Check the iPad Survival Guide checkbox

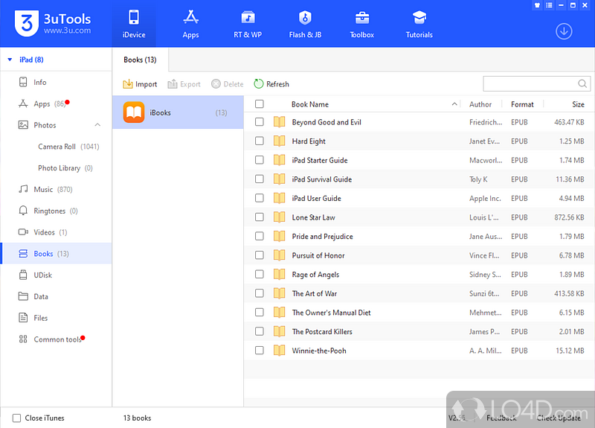[x=260, y=179]
